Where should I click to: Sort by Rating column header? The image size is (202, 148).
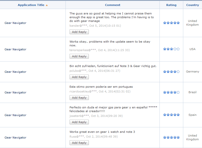[x=171, y=5]
